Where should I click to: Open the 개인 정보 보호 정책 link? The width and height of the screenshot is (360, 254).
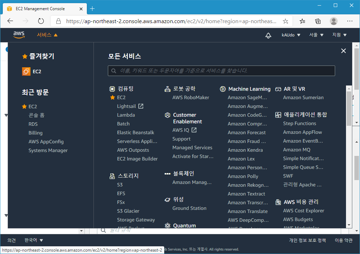307,240
